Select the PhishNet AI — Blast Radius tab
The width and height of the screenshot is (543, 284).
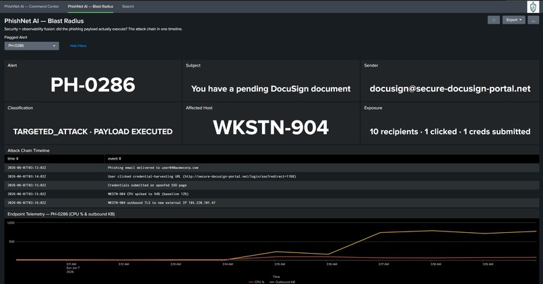coord(90,6)
